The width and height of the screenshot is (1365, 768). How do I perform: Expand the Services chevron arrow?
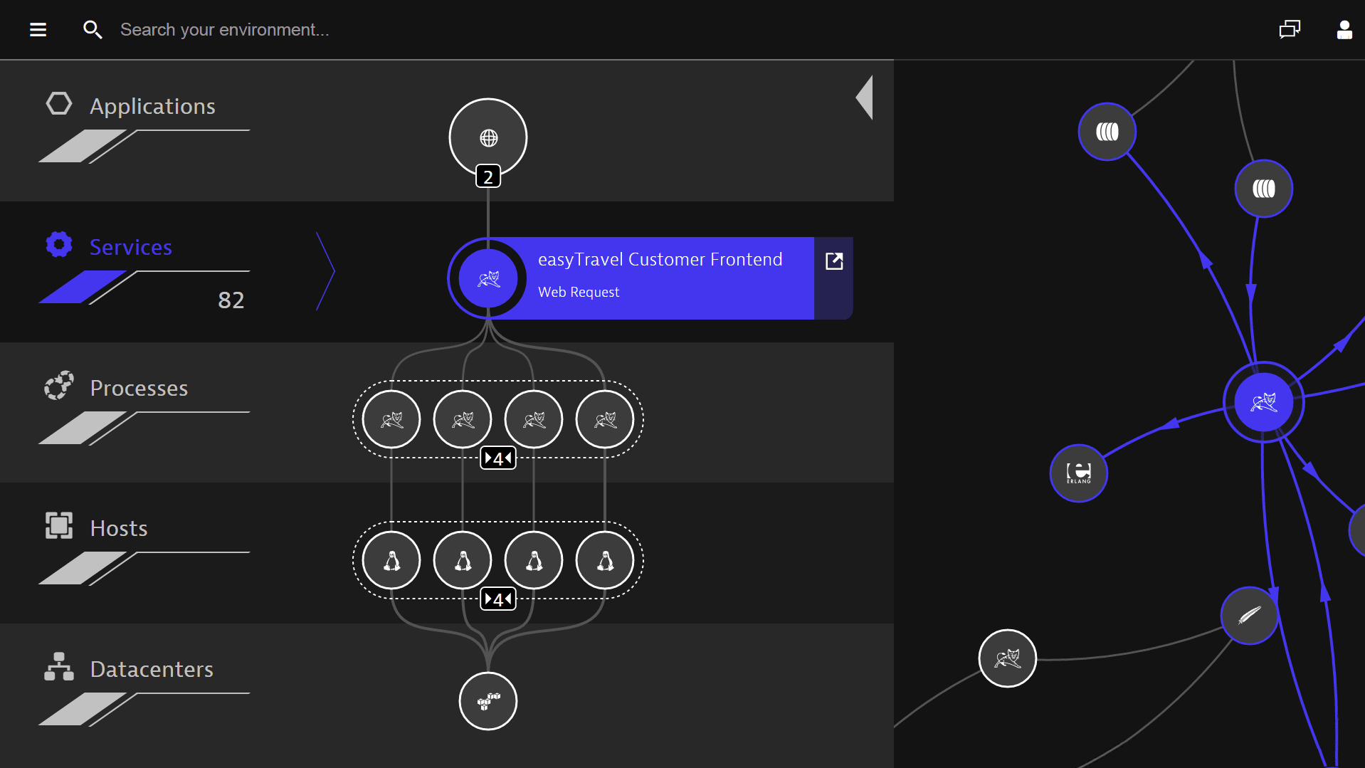(325, 271)
